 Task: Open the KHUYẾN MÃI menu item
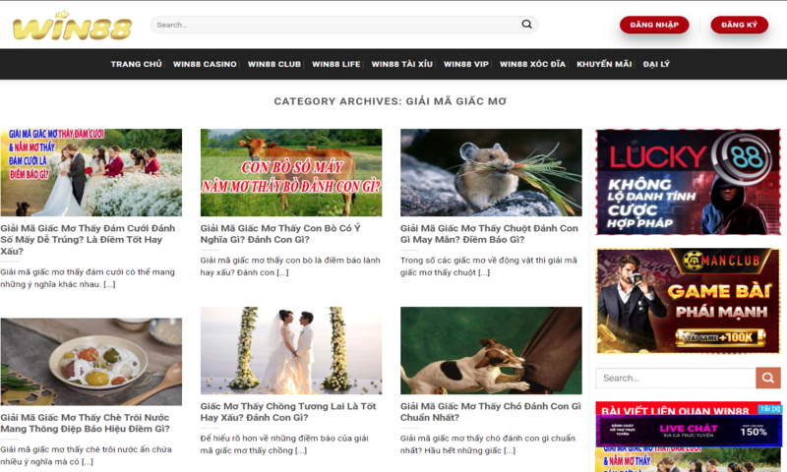[x=604, y=64]
